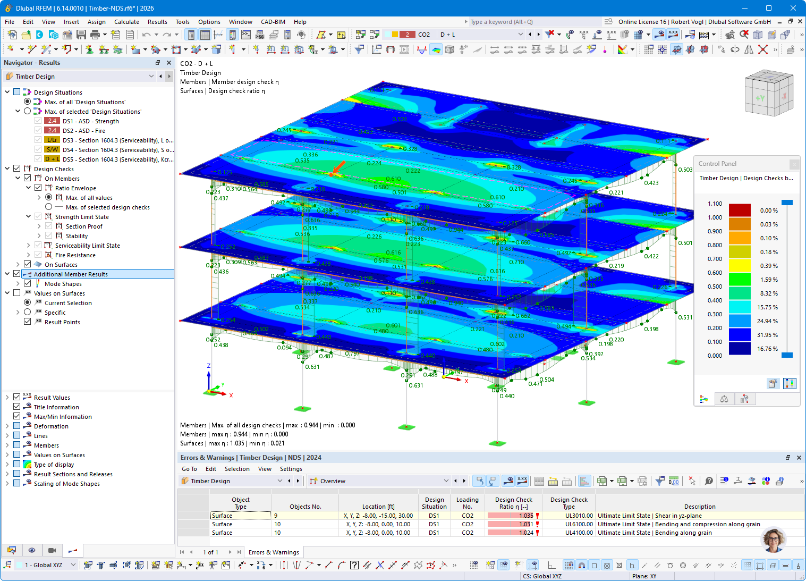Select 'Max. of selected design checks' radio button

pos(48,207)
